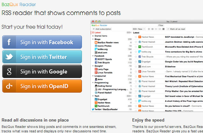Star the Google Coder Raspberry article

136,62
